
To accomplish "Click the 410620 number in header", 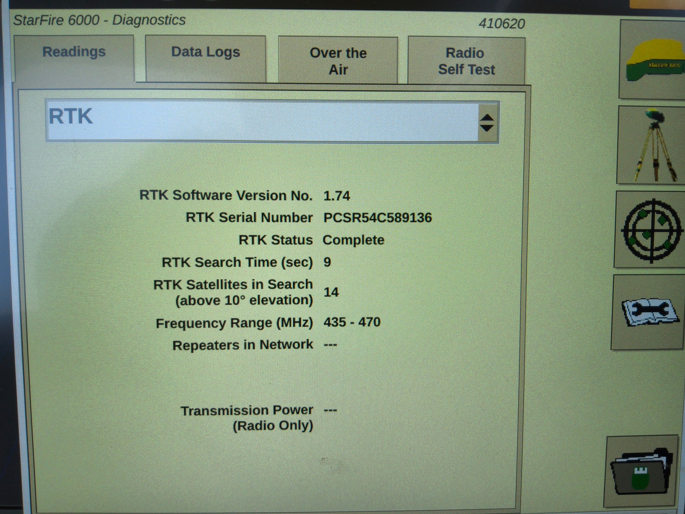I will click(501, 24).
